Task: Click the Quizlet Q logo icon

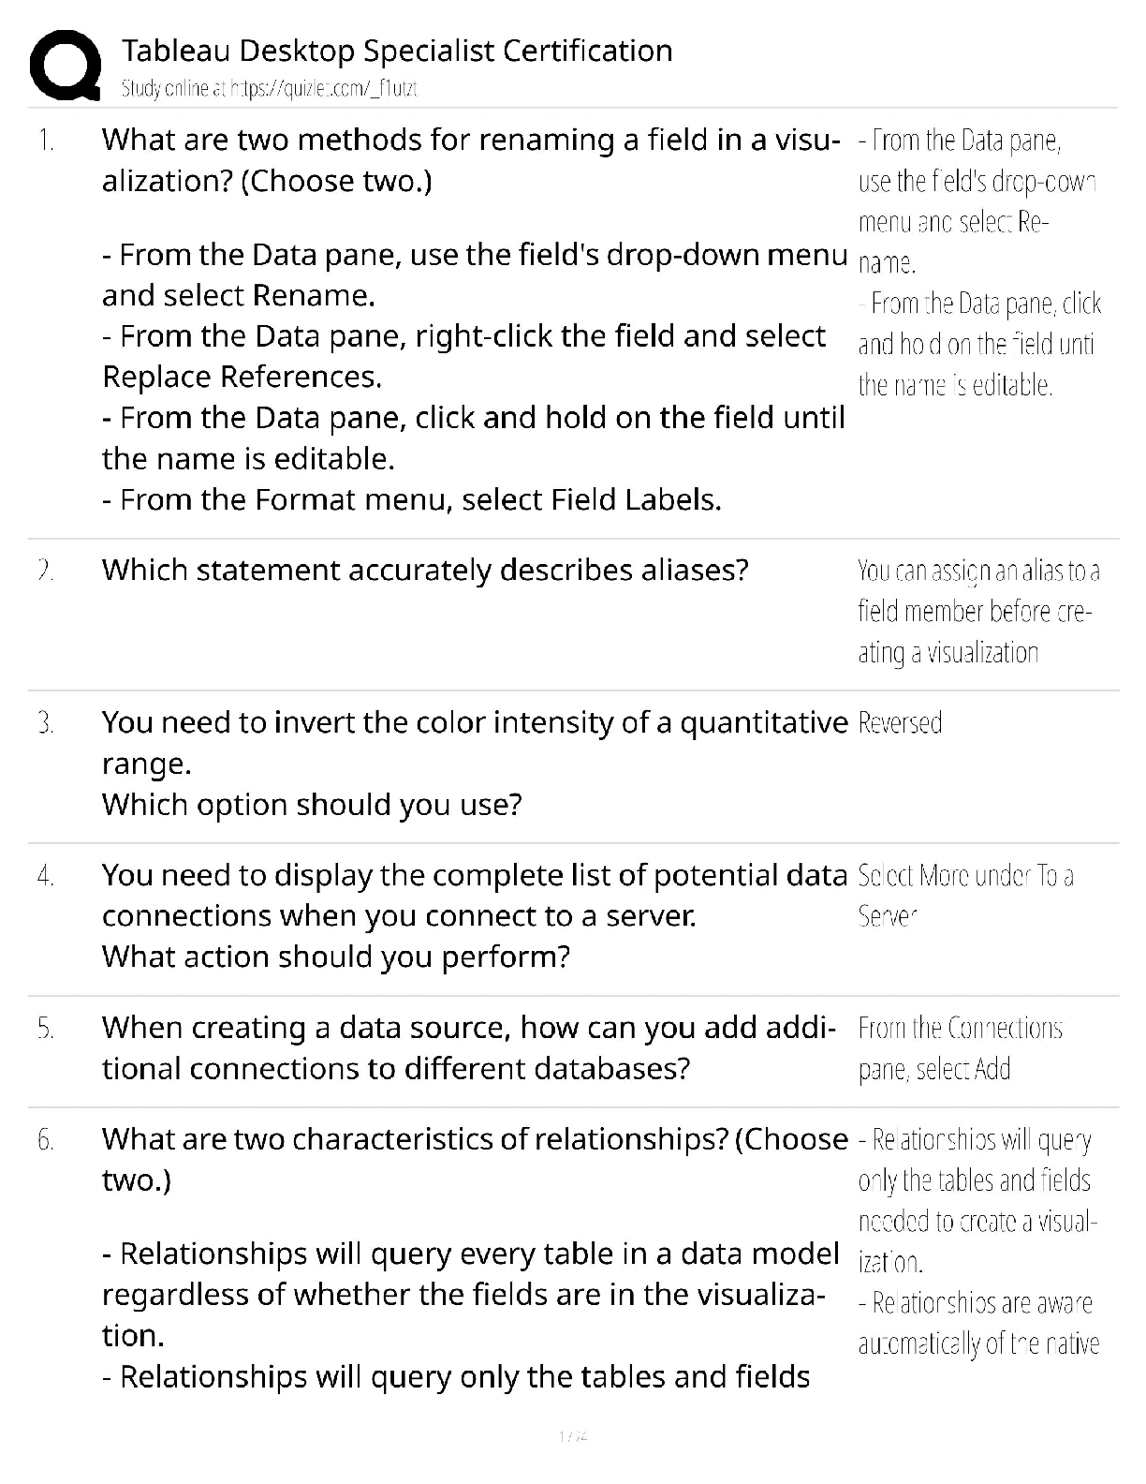Action: (66, 66)
